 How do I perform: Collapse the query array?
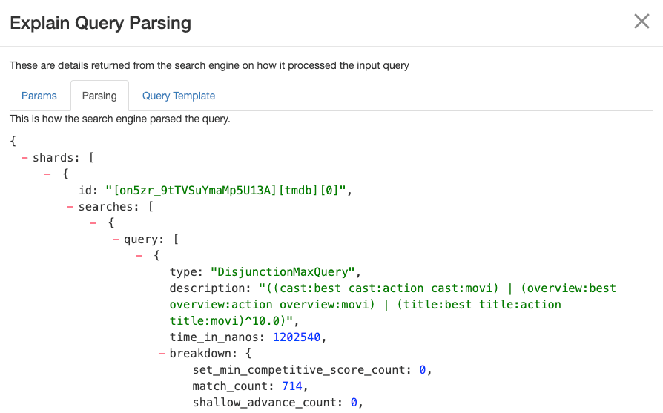pos(116,239)
